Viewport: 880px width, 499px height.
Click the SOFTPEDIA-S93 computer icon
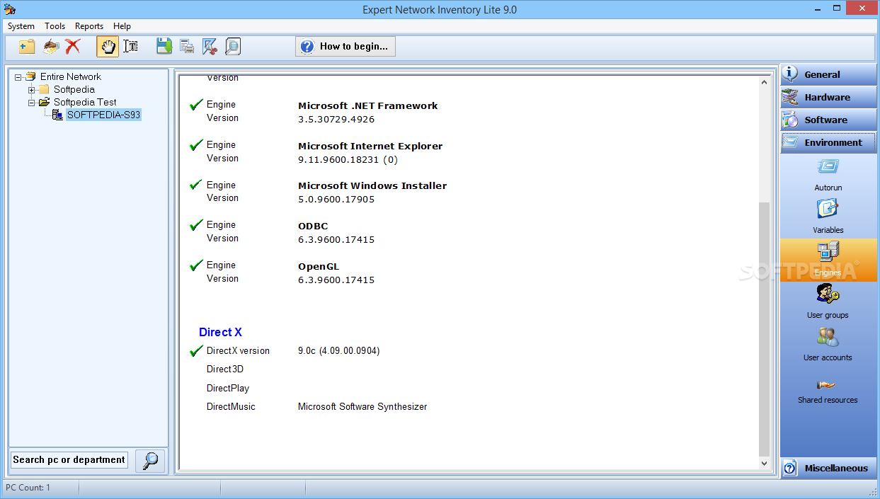(58, 115)
